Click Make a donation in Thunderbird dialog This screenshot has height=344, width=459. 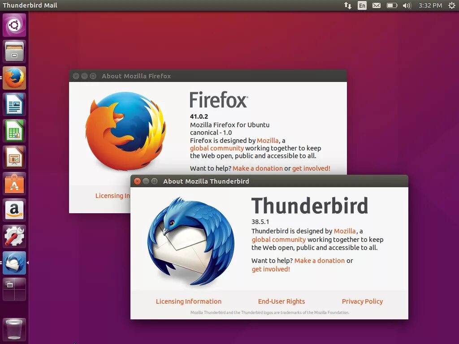(x=319, y=261)
